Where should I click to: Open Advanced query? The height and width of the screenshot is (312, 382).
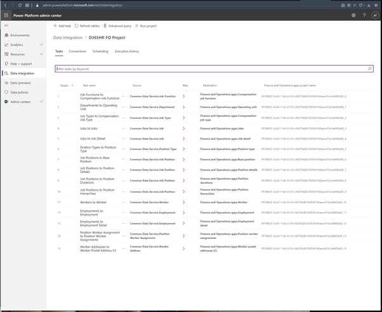tap(117, 26)
